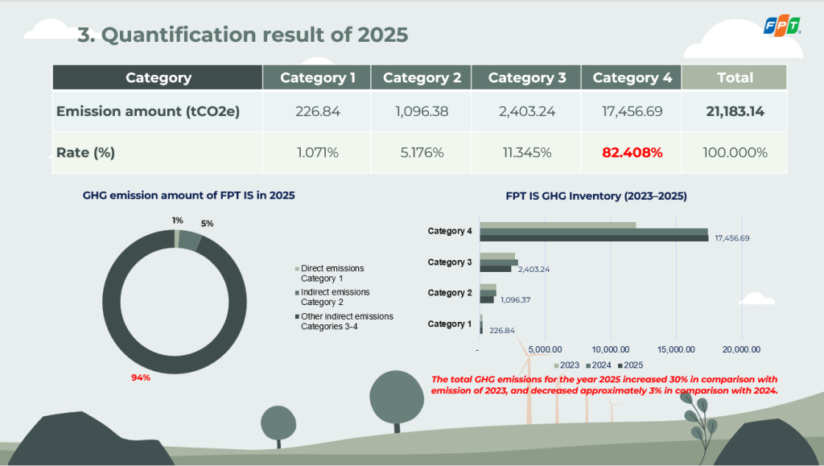Viewport: 824px width, 466px height.
Task: Click the 1% donut chart label
Action: 178,221
